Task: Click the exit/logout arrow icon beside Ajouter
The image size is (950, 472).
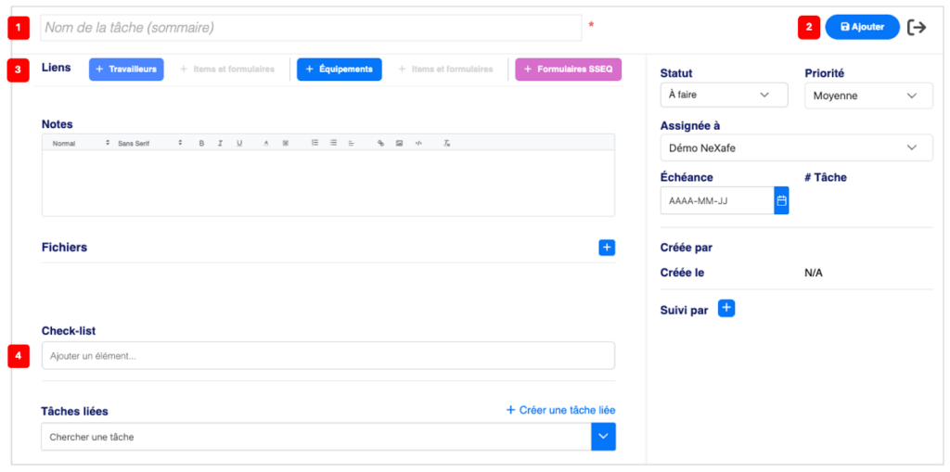Action: tap(917, 27)
